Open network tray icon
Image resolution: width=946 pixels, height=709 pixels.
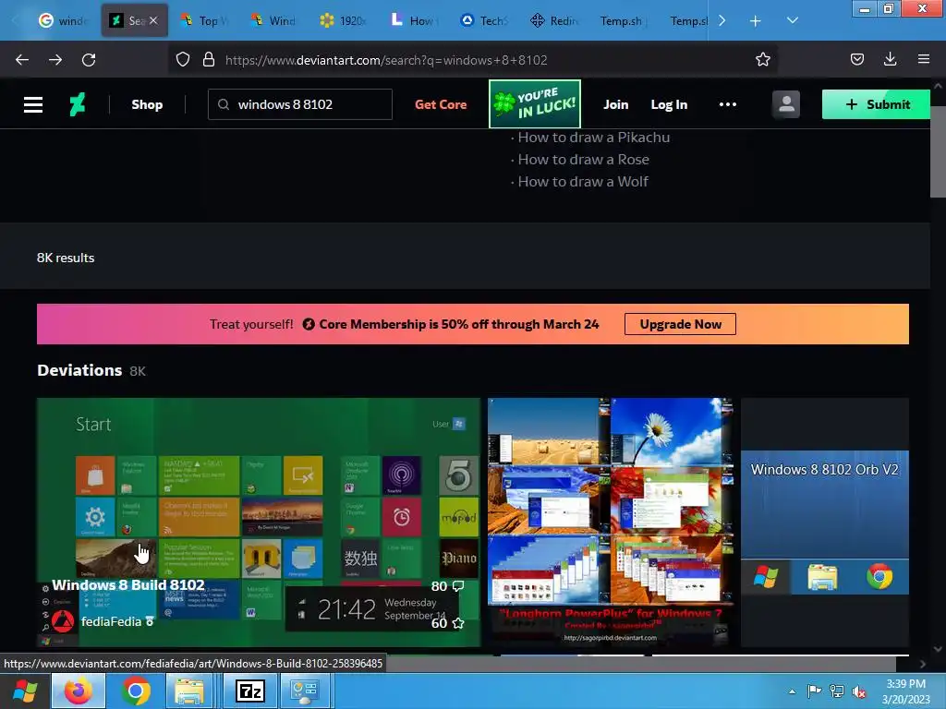click(x=836, y=691)
